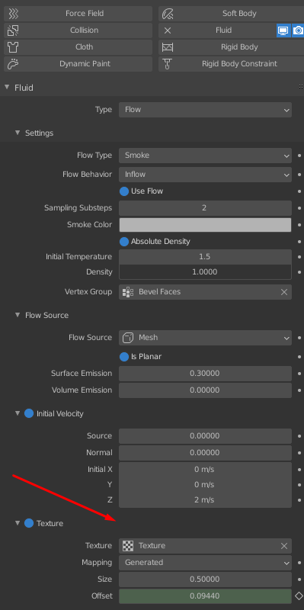Screen dimensions: 304x610
Task: Remove Fluid physics with the X icon
Action: pos(168,30)
